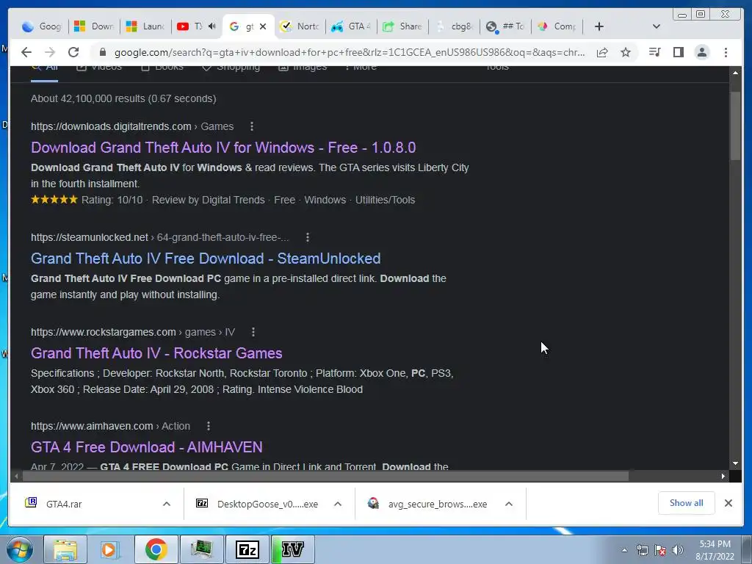The image size is (752, 564).
Task: Open Windows Explorer from taskbar
Action: point(65,549)
